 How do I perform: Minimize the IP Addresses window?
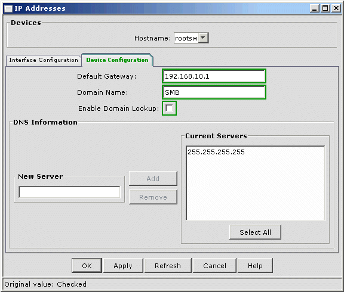[315, 8]
